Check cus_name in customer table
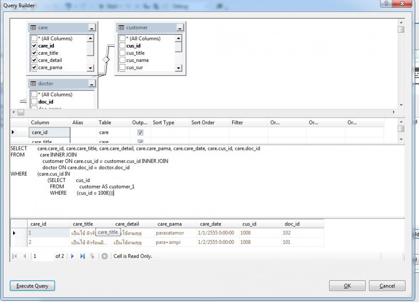Screen dimensions: 419x302 click(122, 60)
